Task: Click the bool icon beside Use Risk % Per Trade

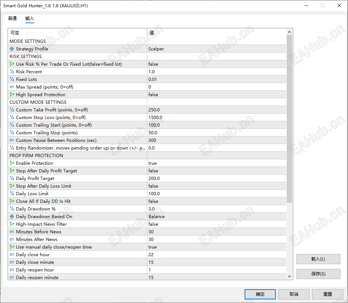Action: [12, 64]
